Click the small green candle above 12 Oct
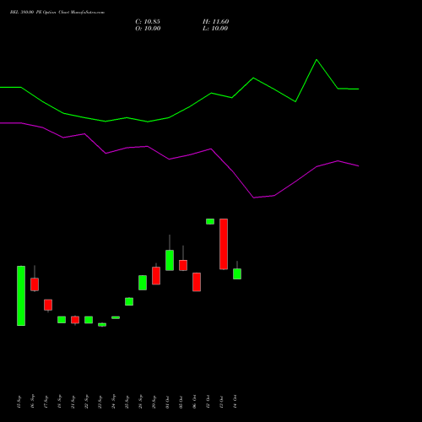This screenshot has width=422, height=422. coord(210,221)
